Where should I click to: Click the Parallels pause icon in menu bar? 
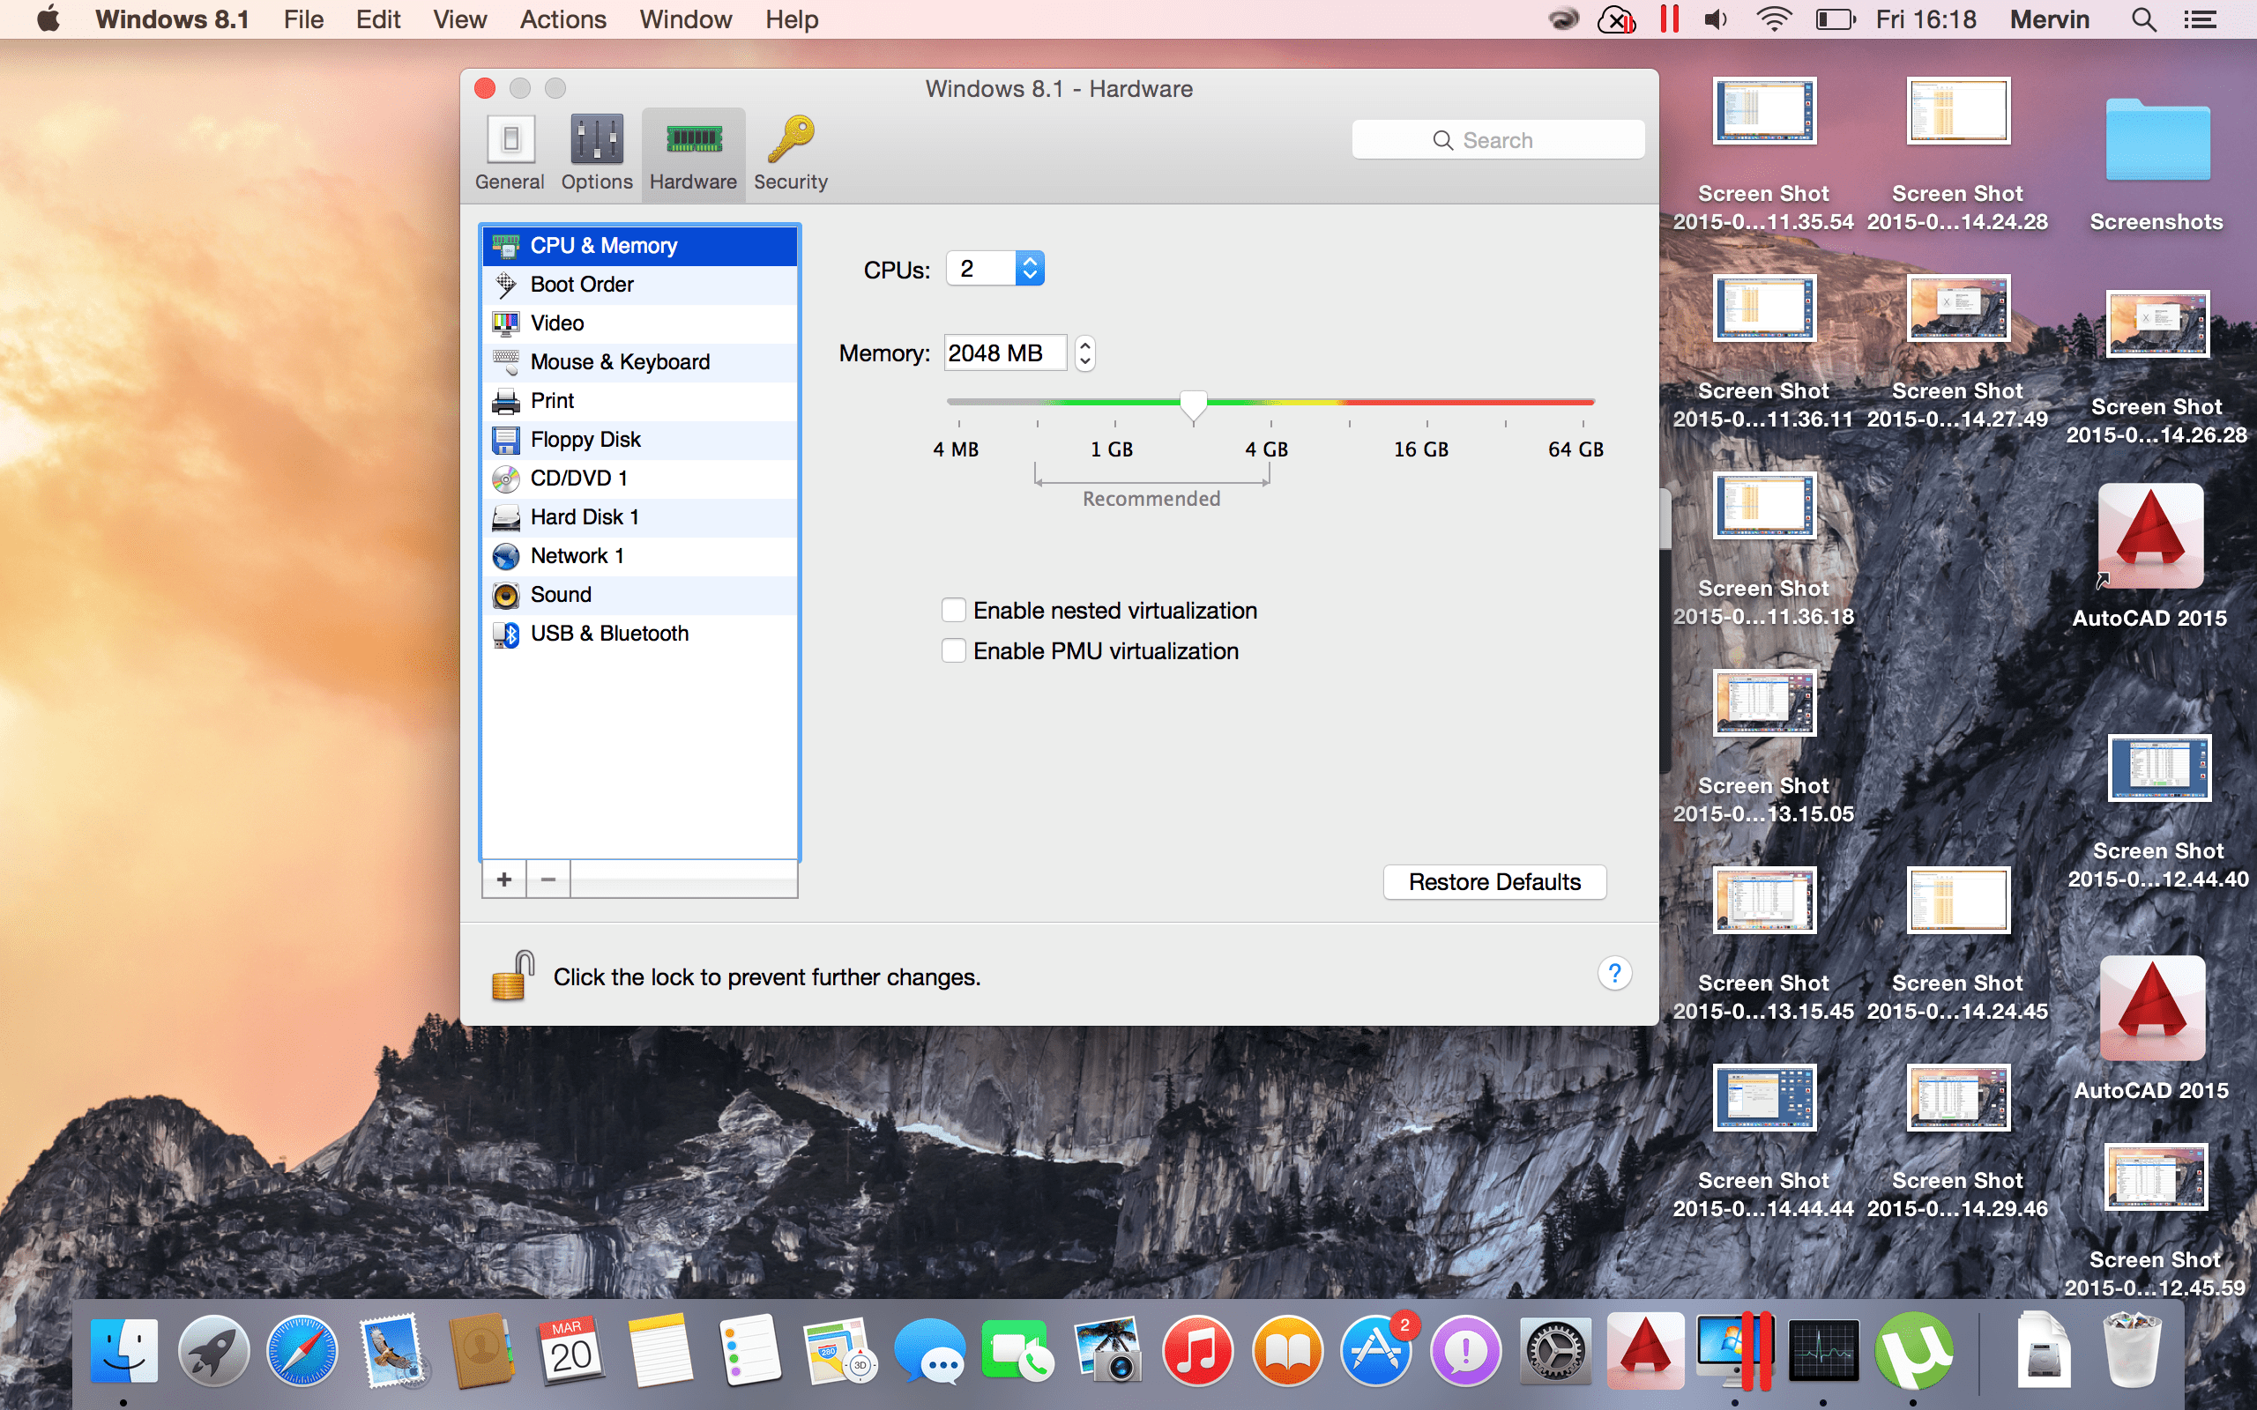[x=1670, y=19]
